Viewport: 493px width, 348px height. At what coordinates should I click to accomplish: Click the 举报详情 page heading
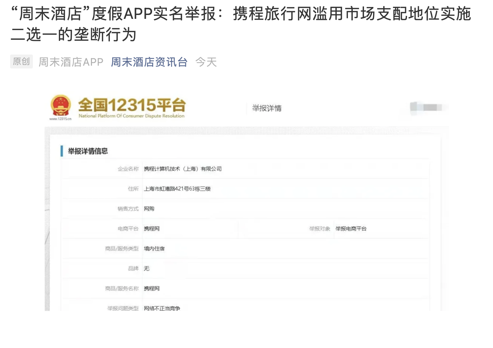(x=267, y=108)
